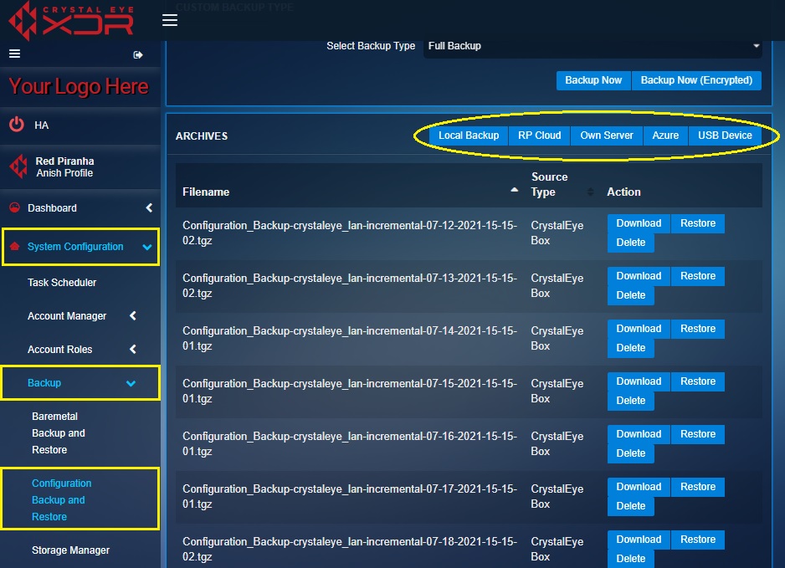Expand the Dashboard menu chevron
785x568 pixels.
pos(149,207)
